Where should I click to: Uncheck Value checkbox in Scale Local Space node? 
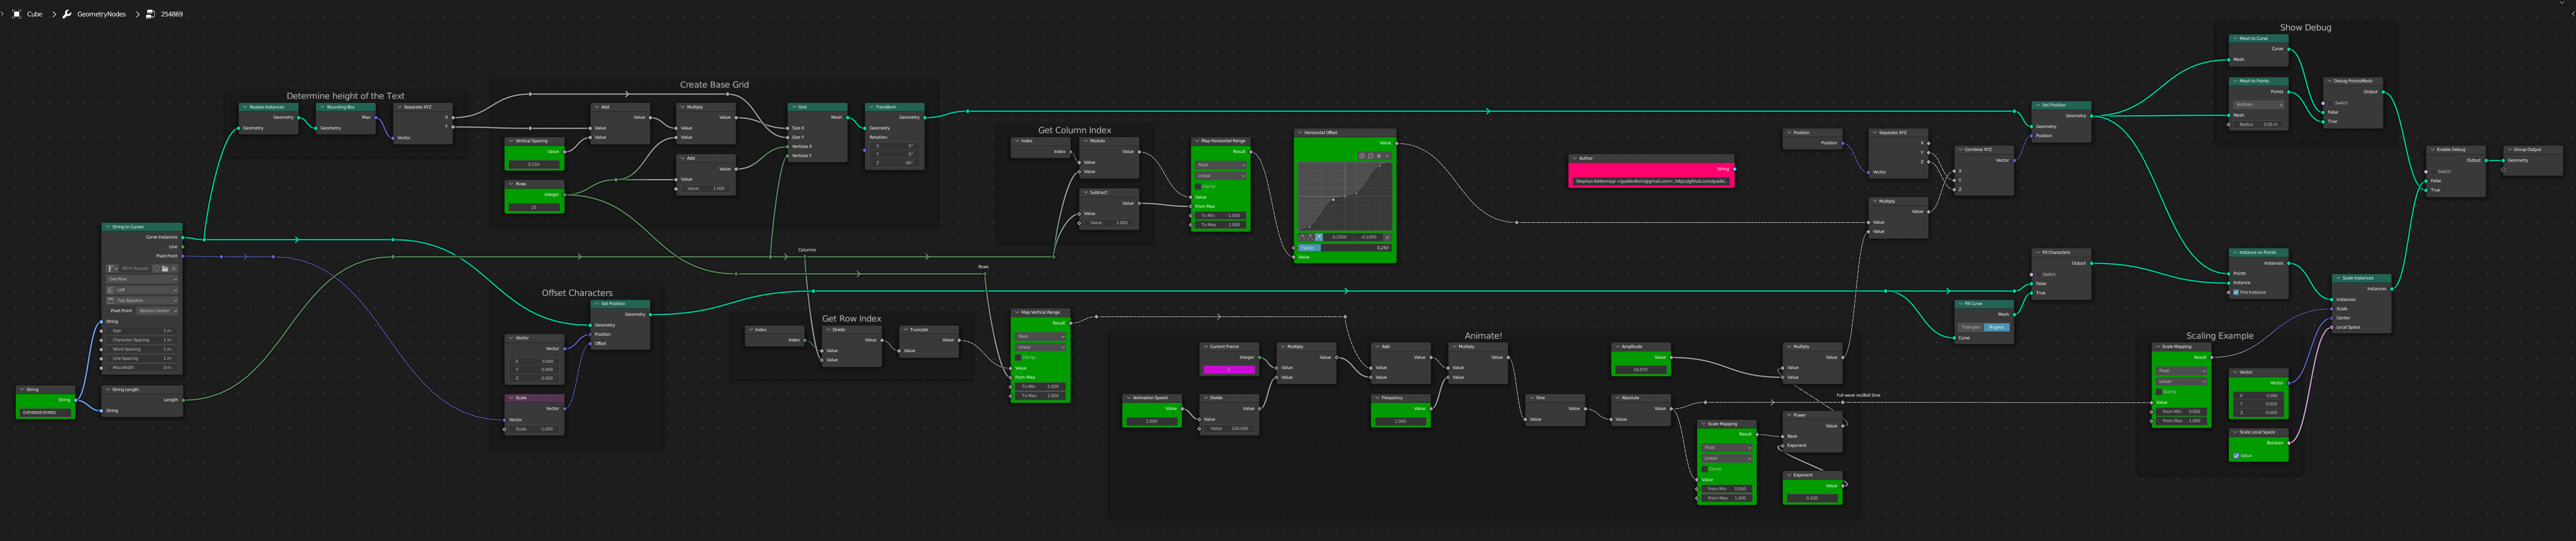[2236, 455]
